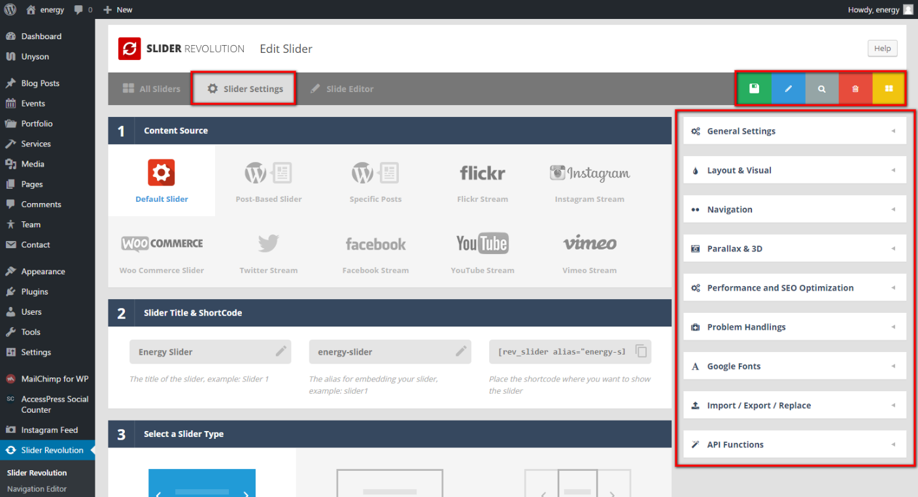
Task: Click the yellow all sliders grid icon
Action: click(x=889, y=89)
